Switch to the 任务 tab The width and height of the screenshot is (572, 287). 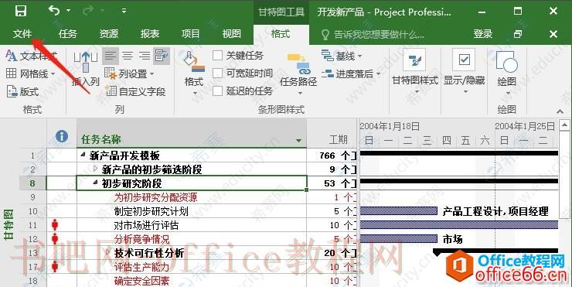68,34
